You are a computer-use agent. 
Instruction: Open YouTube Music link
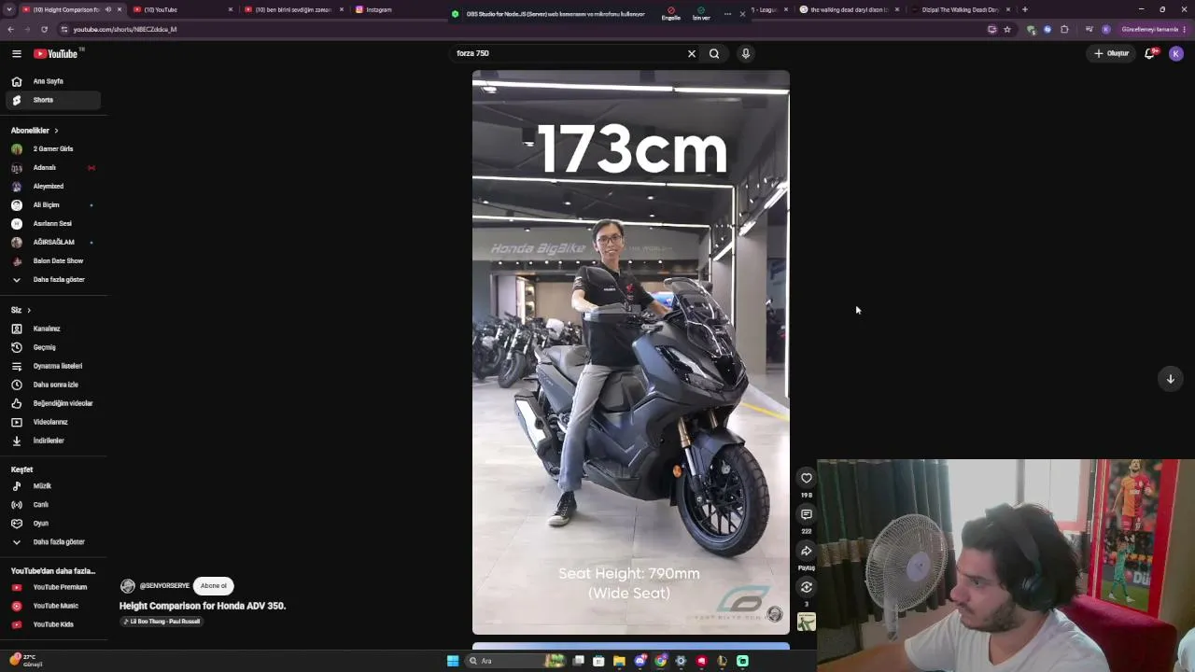(53, 606)
